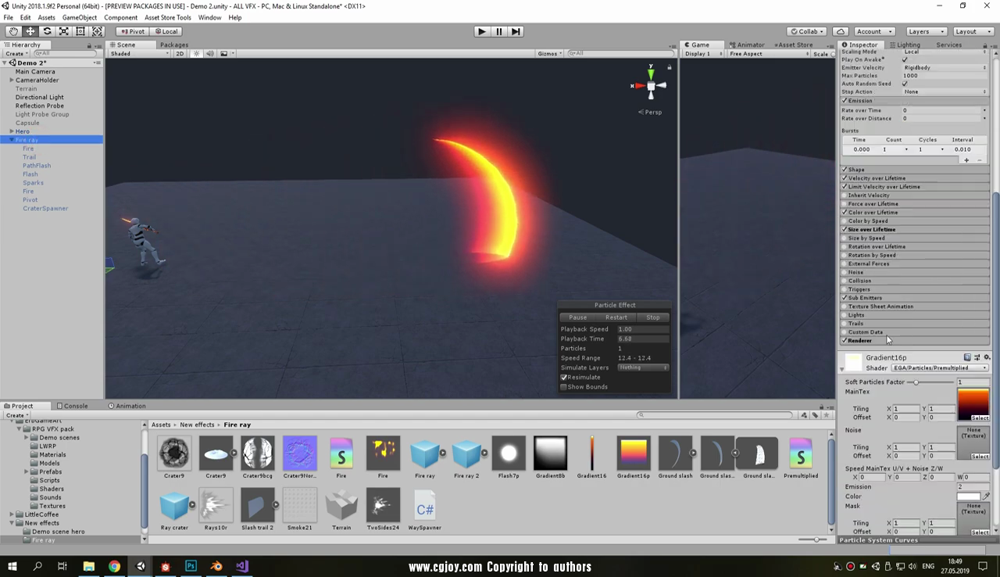Select the combined Transform tool
This screenshot has height=577, width=1000.
point(97,31)
